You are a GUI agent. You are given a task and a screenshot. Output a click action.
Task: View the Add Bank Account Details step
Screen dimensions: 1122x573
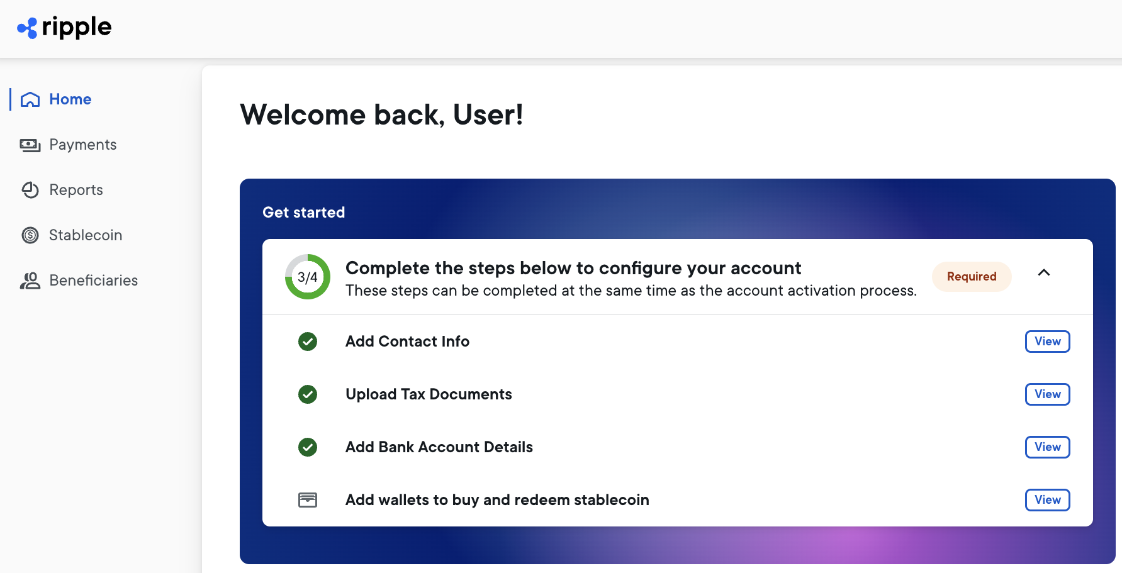coord(1047,447)
